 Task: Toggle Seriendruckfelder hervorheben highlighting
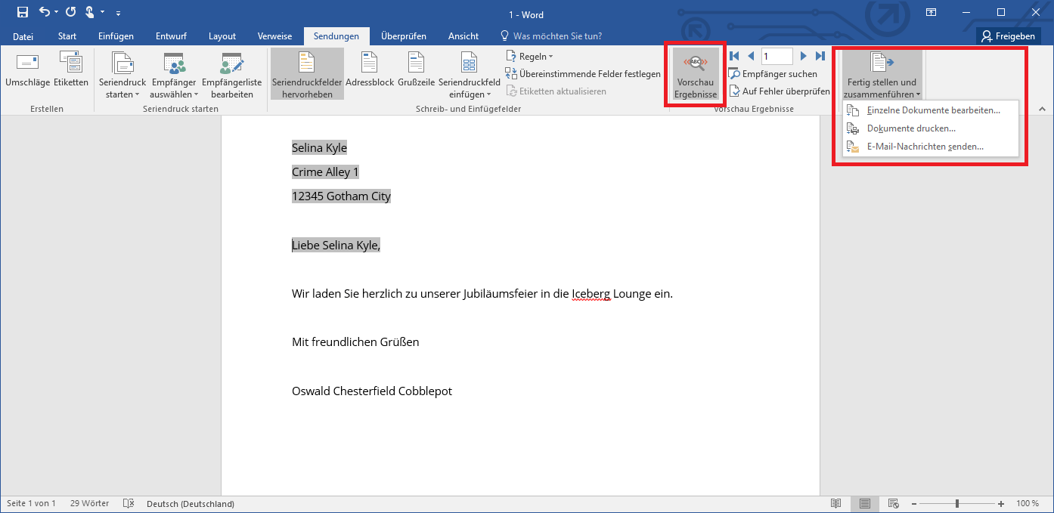point(307,74)
